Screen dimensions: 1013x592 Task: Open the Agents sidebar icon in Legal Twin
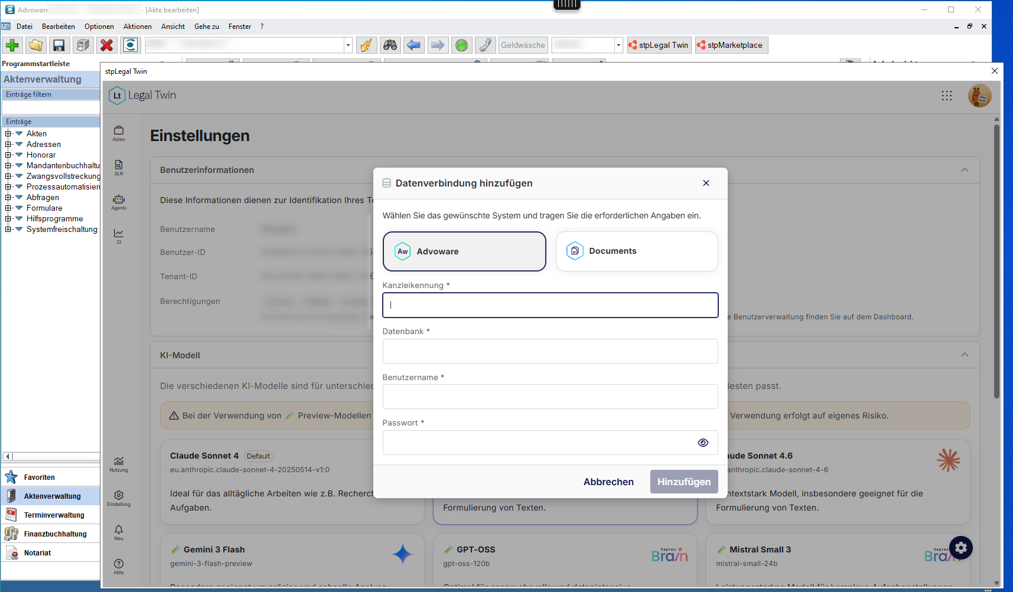click(119, 202)
